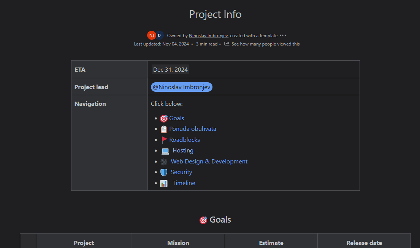The height and width of the screenshot is (248, 420).
Task: Click the 'created with a template' text
Action: (x=254, y=36)
